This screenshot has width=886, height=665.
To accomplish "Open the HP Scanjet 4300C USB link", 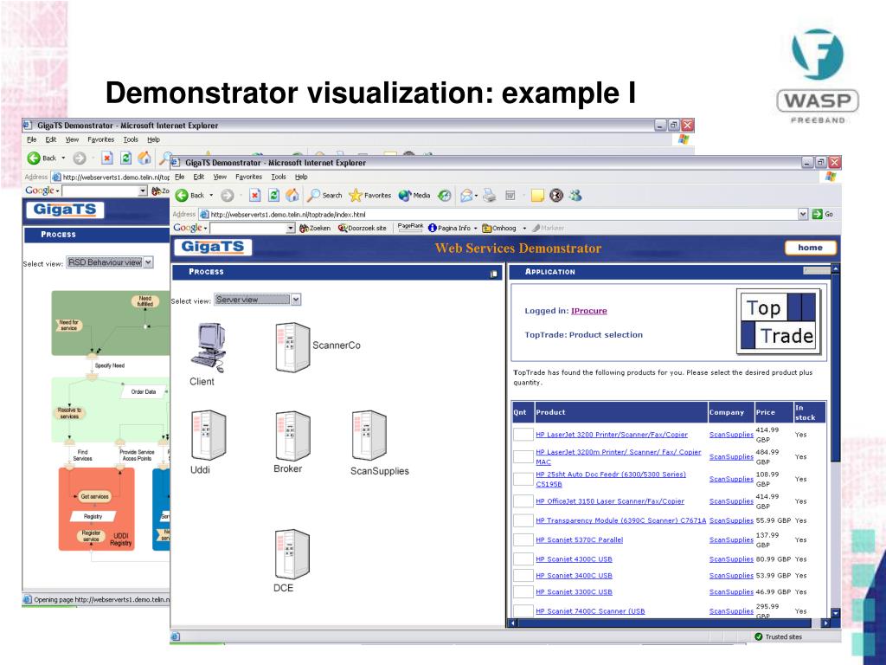I will pyautogui.click(x=575, y=559).
